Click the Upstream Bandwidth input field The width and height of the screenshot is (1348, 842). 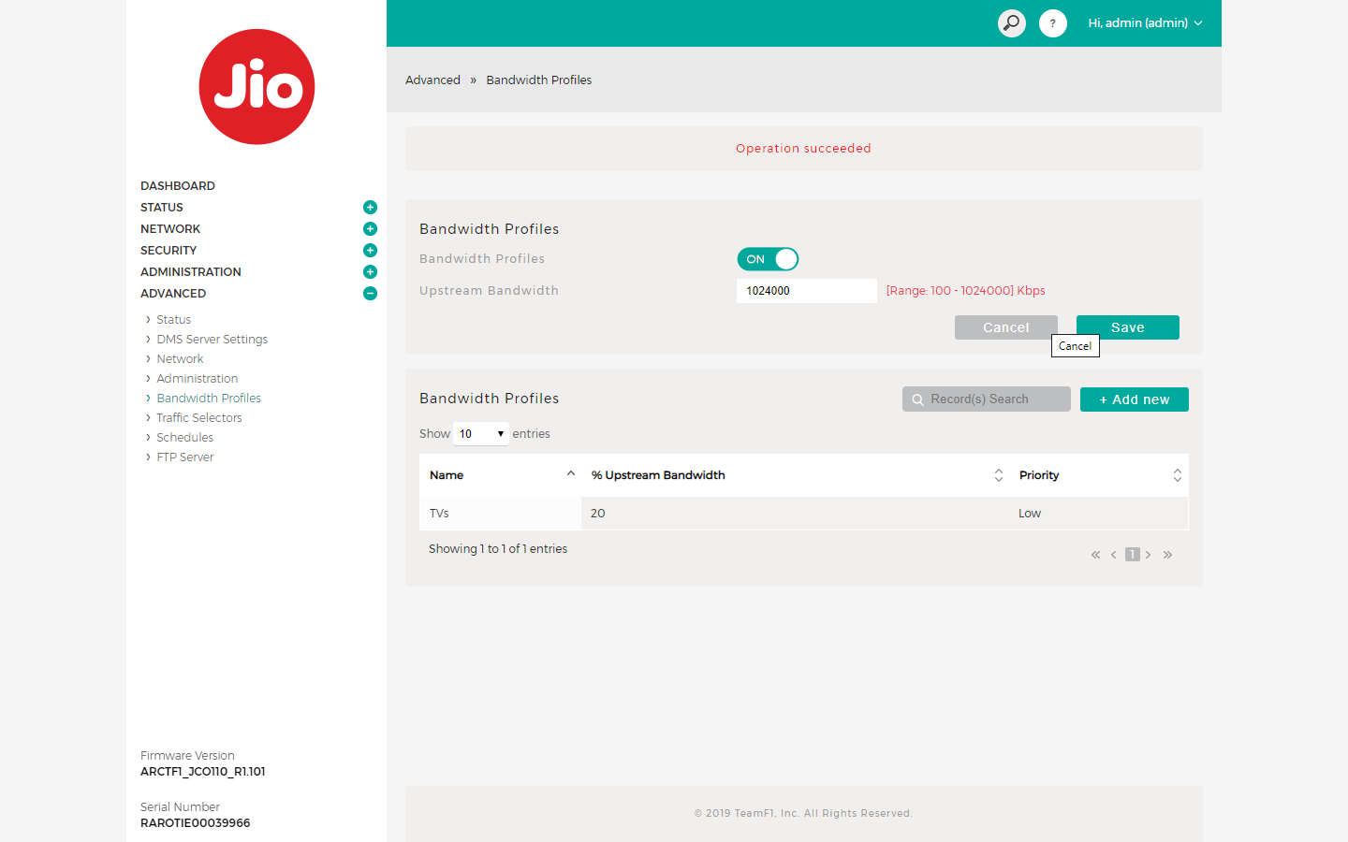pos(806,291)
